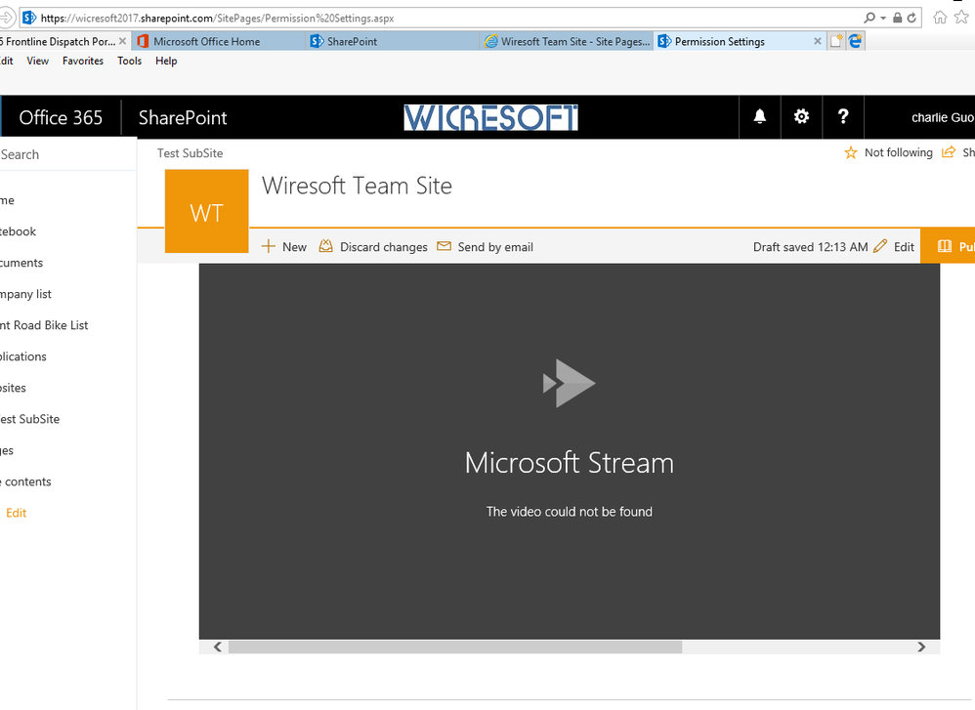Click the browser forward arrow button

pyautogui.click(x=5, y=18)
